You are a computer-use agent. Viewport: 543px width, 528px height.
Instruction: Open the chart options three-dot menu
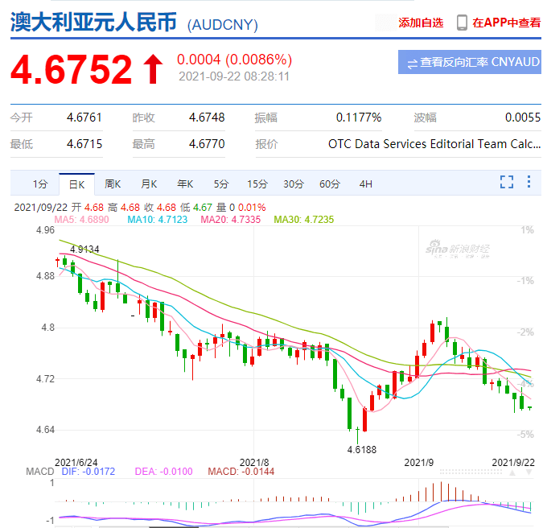[529, 182]
